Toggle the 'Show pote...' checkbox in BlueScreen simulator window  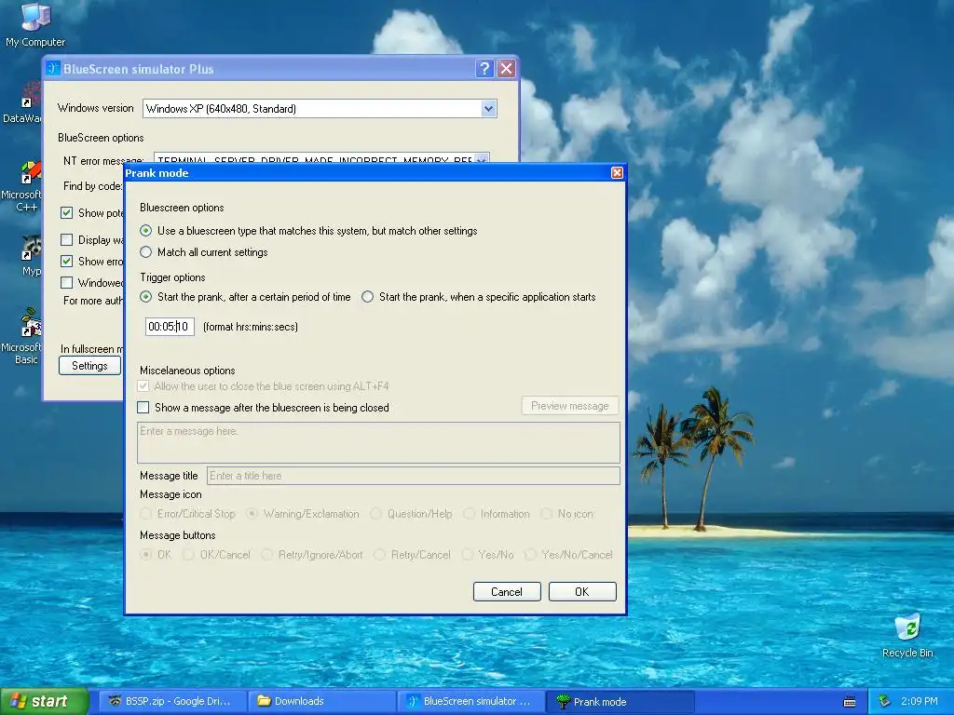[67, 213]
